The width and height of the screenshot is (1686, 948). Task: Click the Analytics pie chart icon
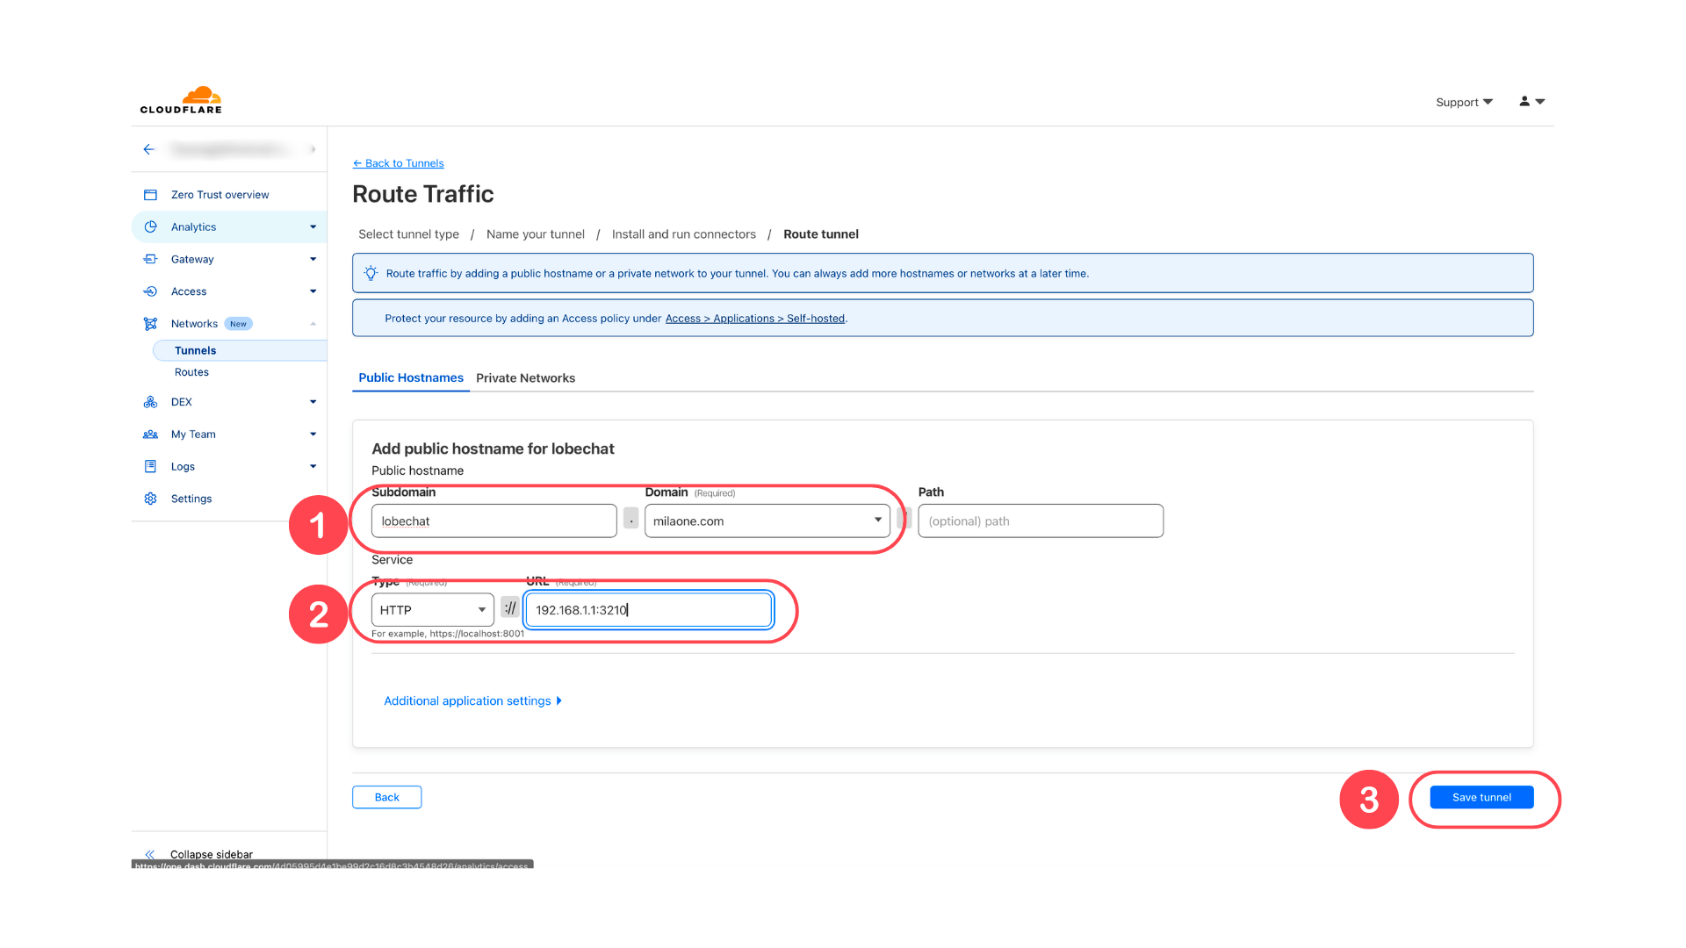[150, 226]
